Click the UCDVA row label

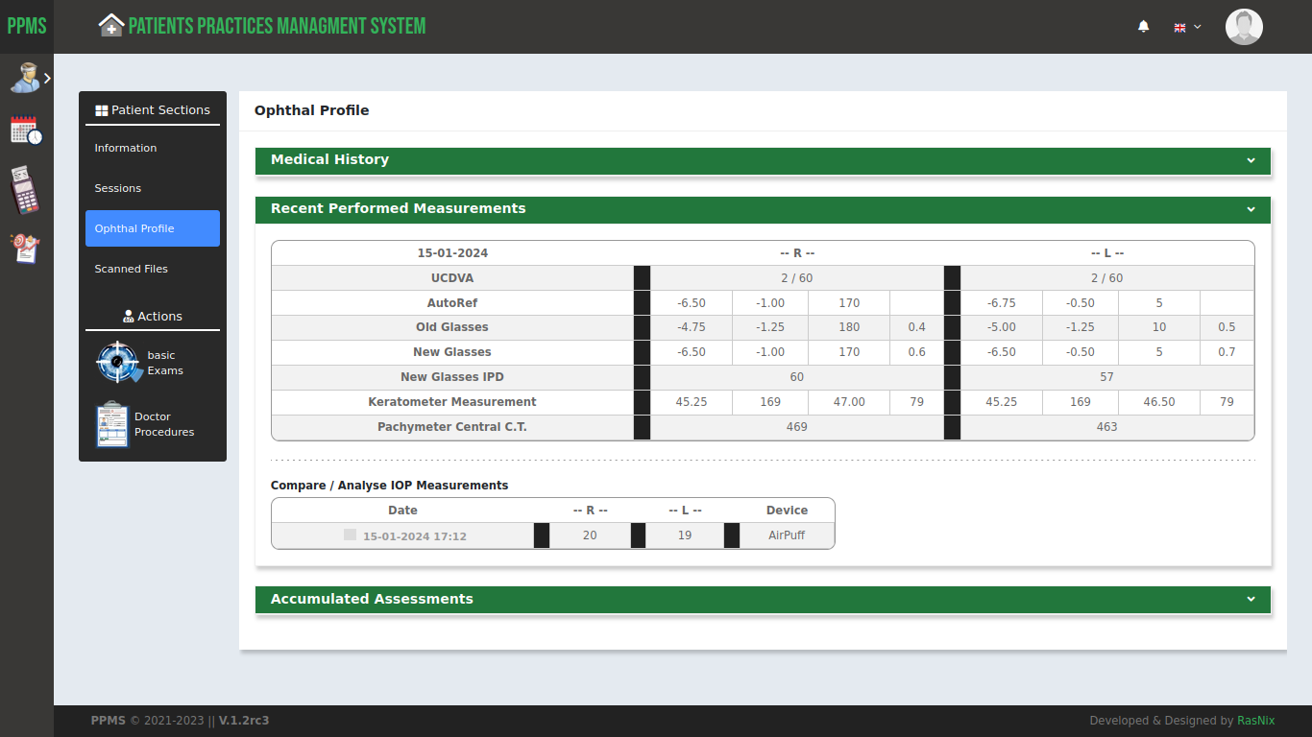click(x=452, y=278)
